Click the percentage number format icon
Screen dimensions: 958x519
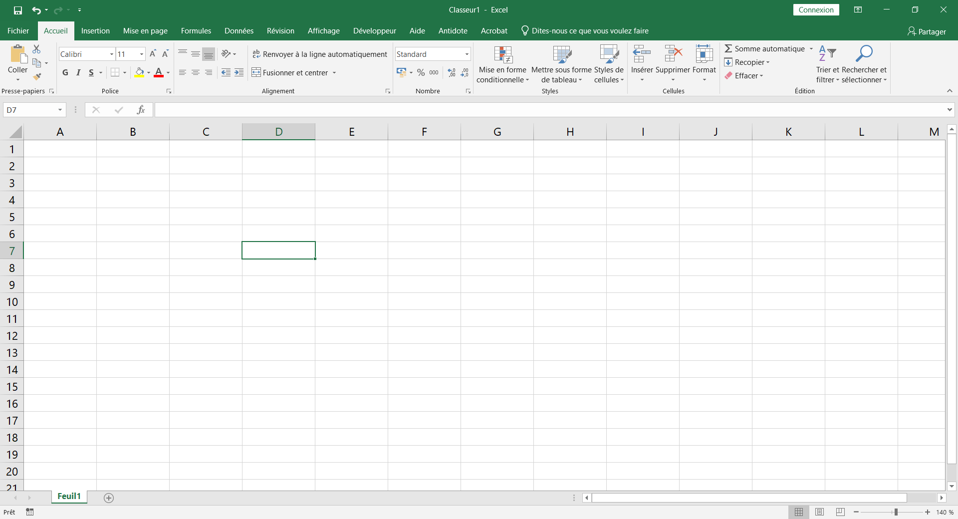[420, 72]
